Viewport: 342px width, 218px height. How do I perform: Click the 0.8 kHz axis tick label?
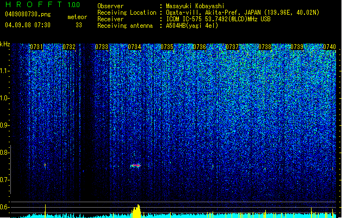[x=4, y=153]
